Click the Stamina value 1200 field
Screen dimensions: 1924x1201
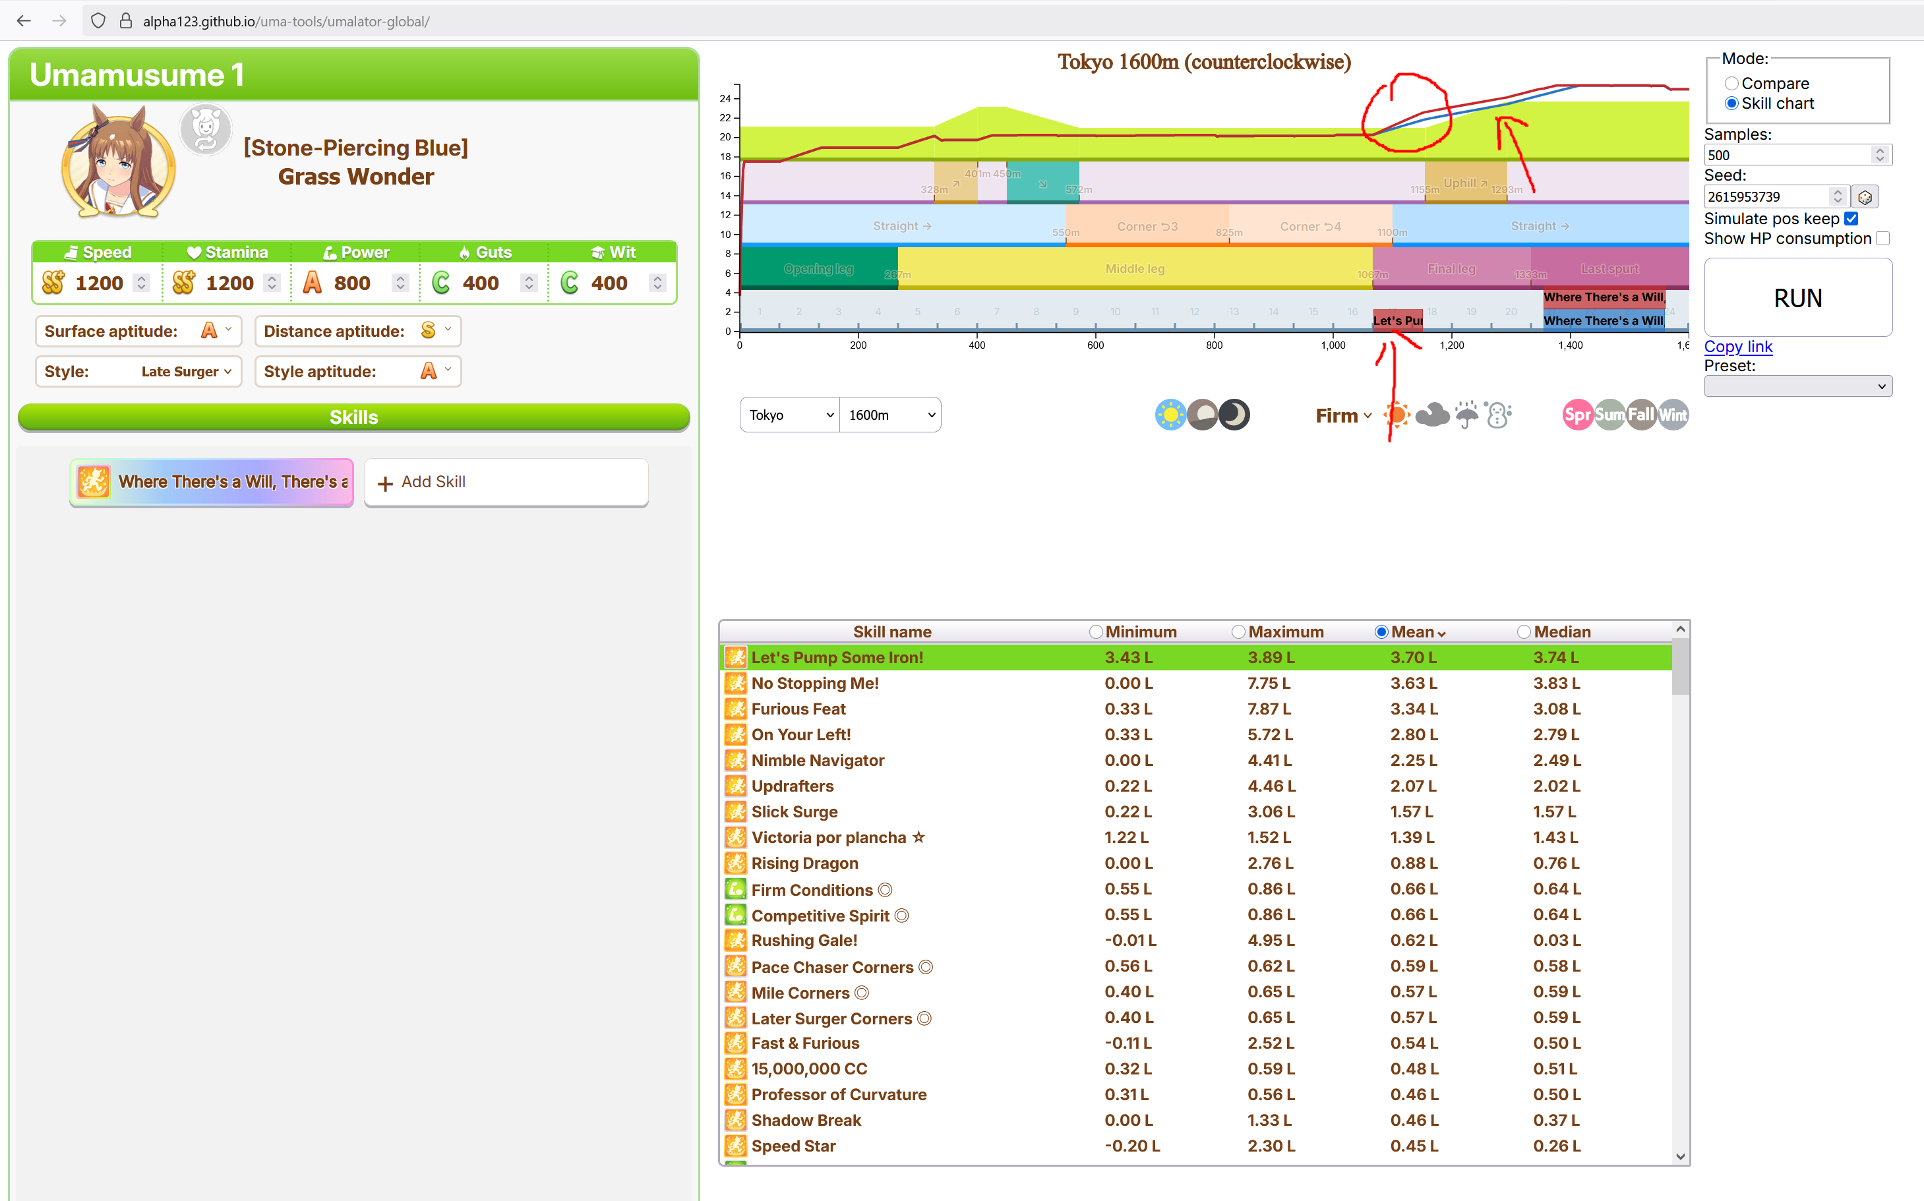click(229, 283)
